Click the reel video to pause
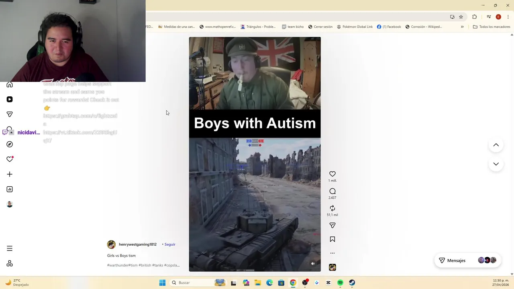Viewport: 514px width, 289px height. click(255, 154)
